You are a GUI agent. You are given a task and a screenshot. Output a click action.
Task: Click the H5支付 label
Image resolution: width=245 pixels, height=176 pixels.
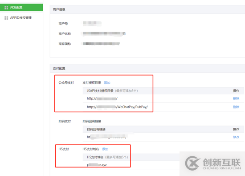[64, 149]
